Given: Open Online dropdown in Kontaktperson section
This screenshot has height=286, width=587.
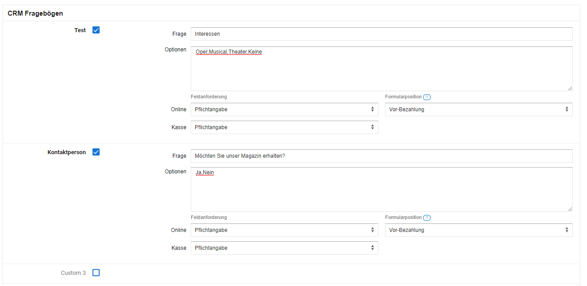Looking at the screenshot, I should (284, 230).
